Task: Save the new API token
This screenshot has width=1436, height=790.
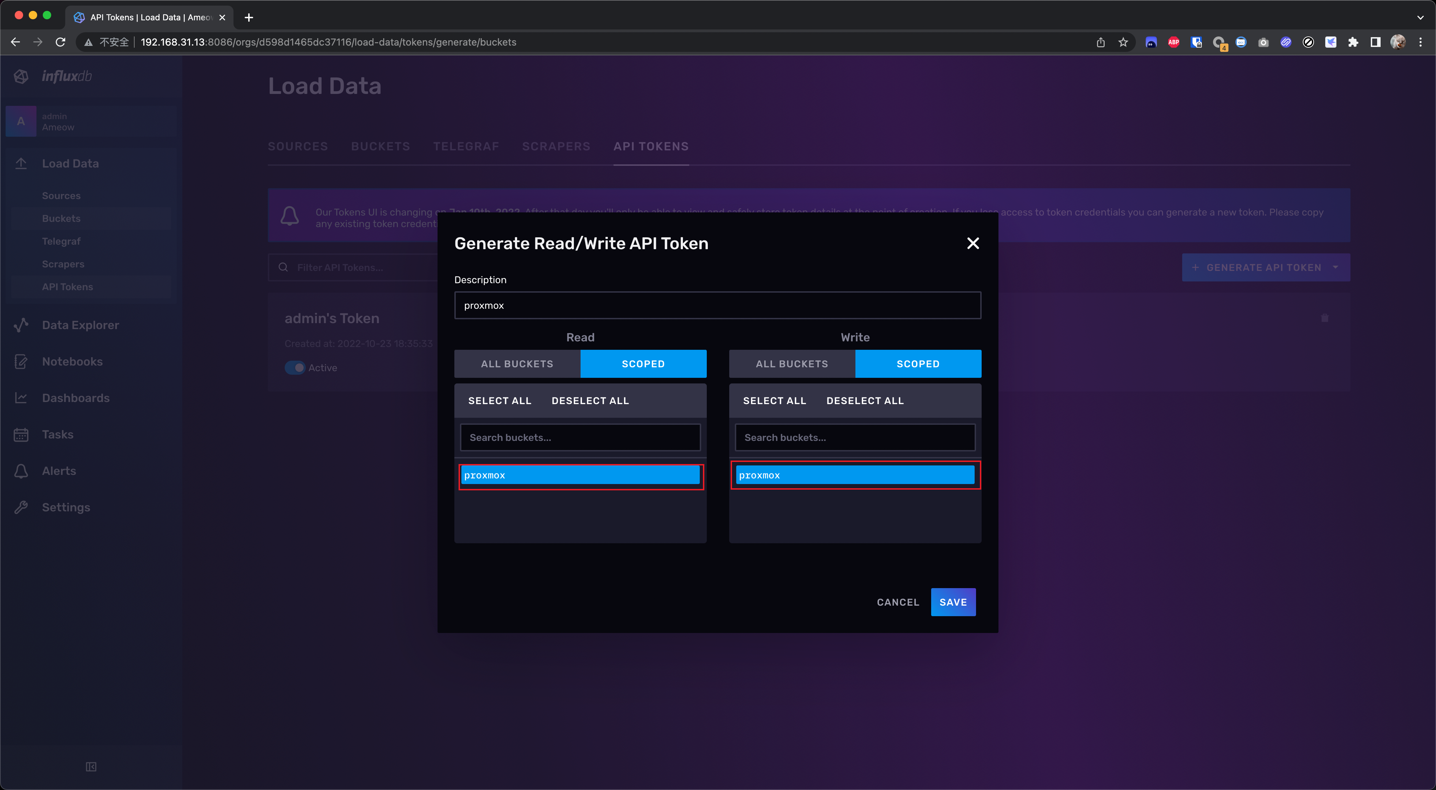Action: coord(953,602)
